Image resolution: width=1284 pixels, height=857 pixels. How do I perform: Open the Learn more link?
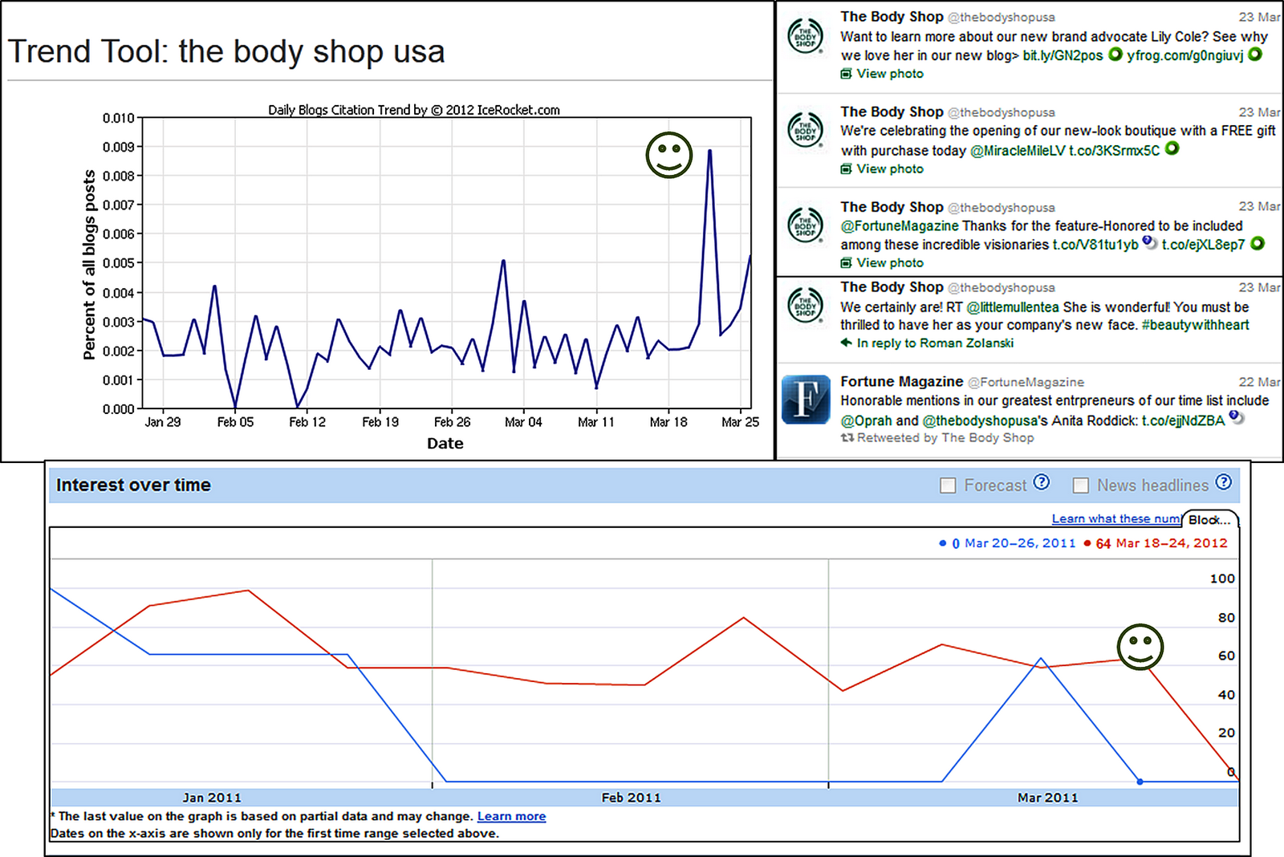(x=511, y=815)
